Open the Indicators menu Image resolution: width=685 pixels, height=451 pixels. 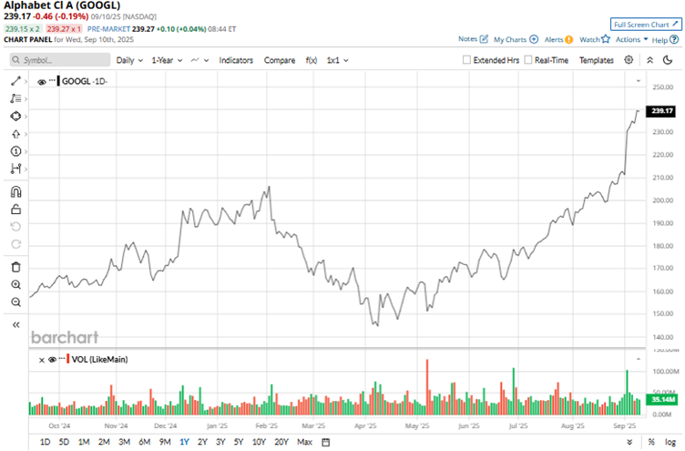(236, 60)
